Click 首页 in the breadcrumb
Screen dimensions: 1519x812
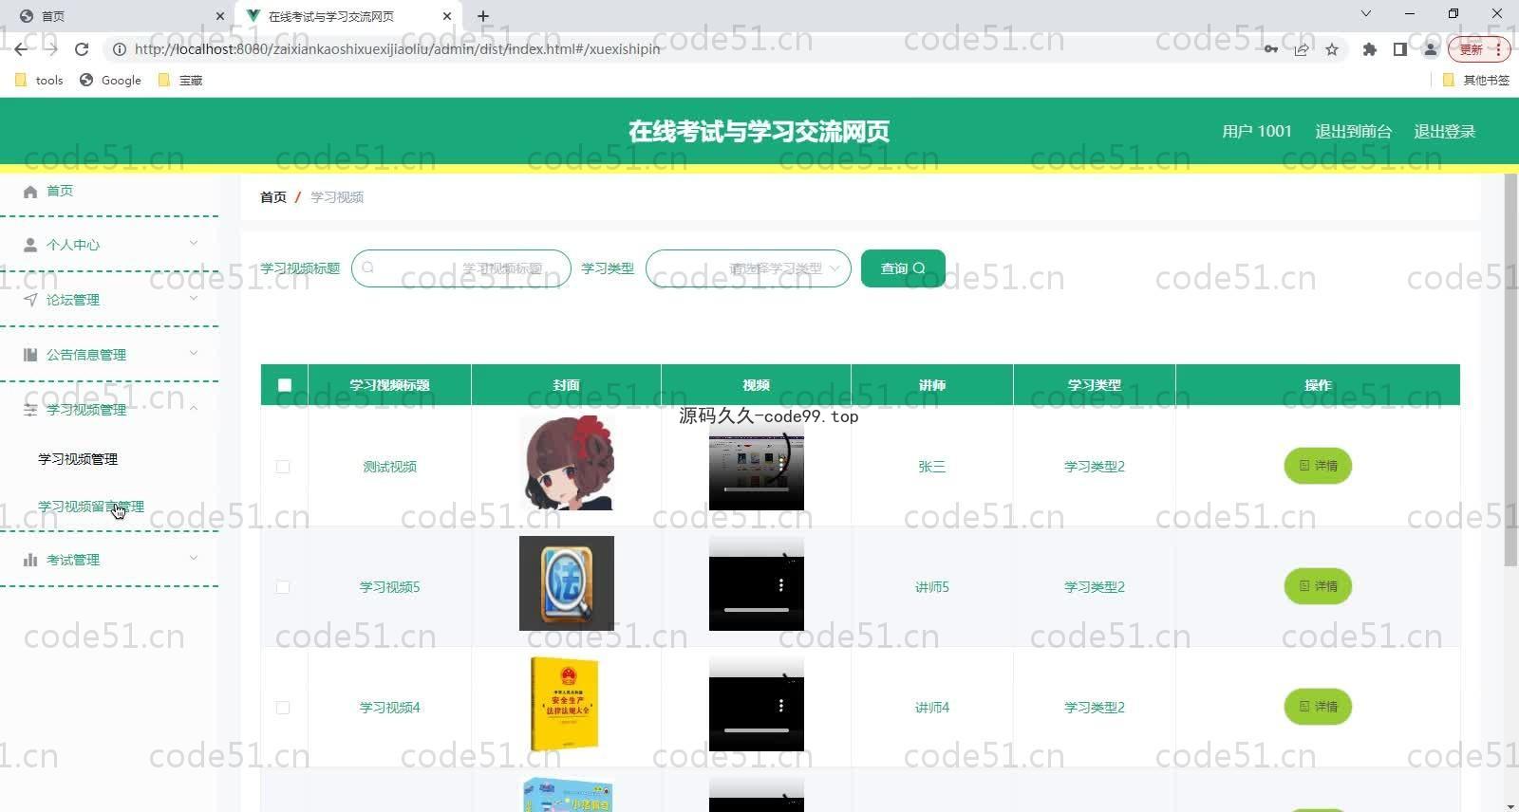pos(273,197)
